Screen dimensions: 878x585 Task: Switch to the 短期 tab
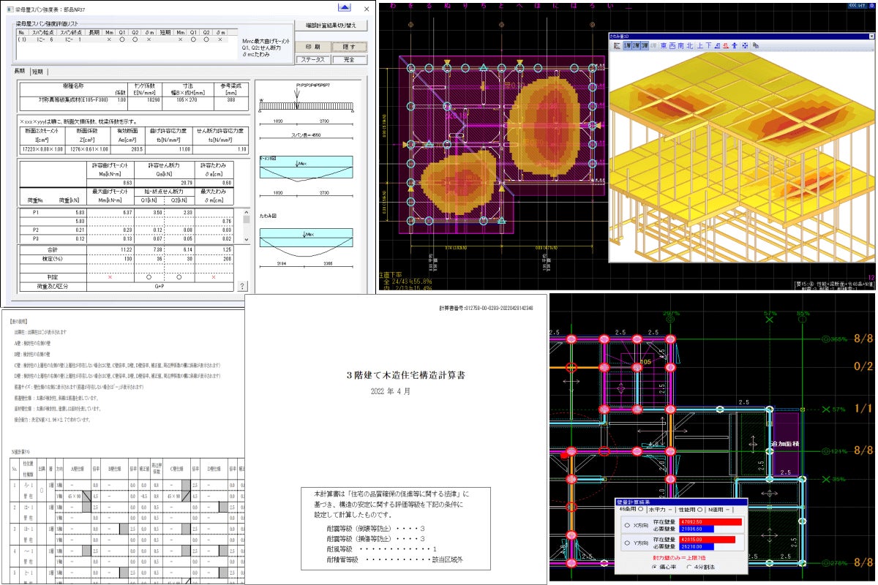point(38,72)
